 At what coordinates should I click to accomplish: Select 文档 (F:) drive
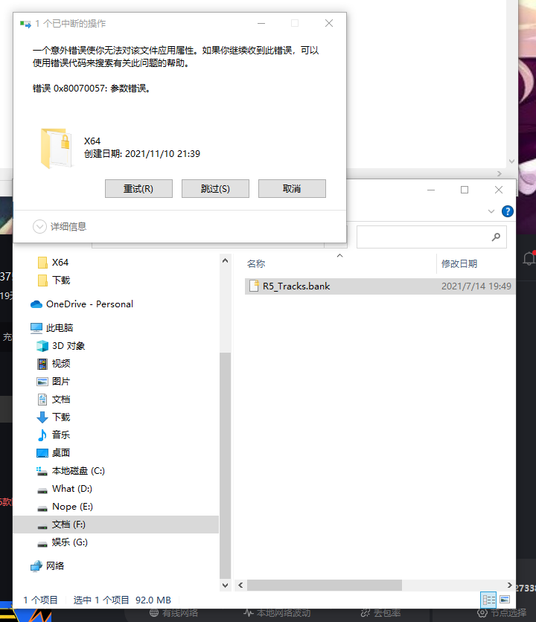(x=116, y=525)
